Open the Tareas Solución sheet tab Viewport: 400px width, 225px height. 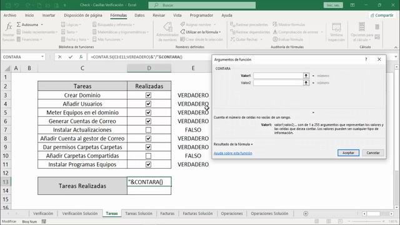coord(139,214)
